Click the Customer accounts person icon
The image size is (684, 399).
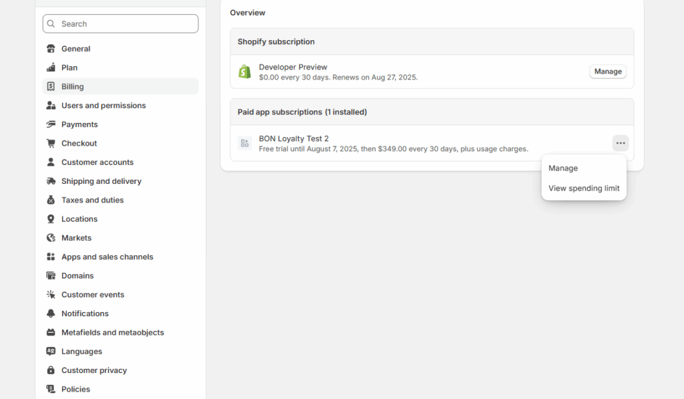(x=51, y=162)
